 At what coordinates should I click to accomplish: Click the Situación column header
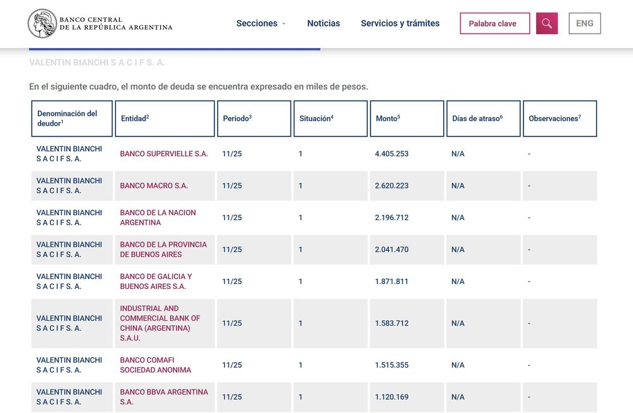330,118
